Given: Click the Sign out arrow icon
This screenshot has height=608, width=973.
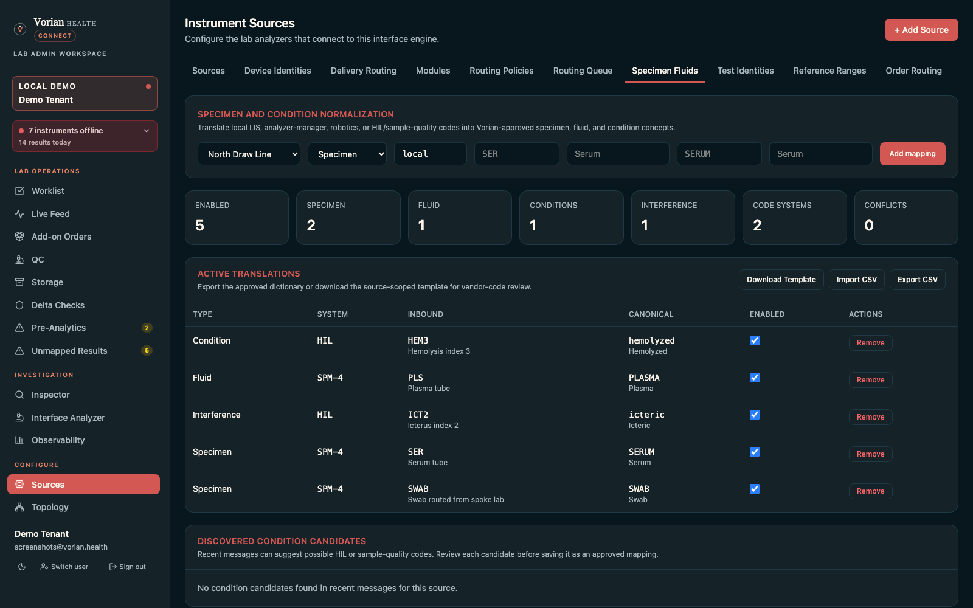Looking at the screenshot, I should click(x=113, y=567).
